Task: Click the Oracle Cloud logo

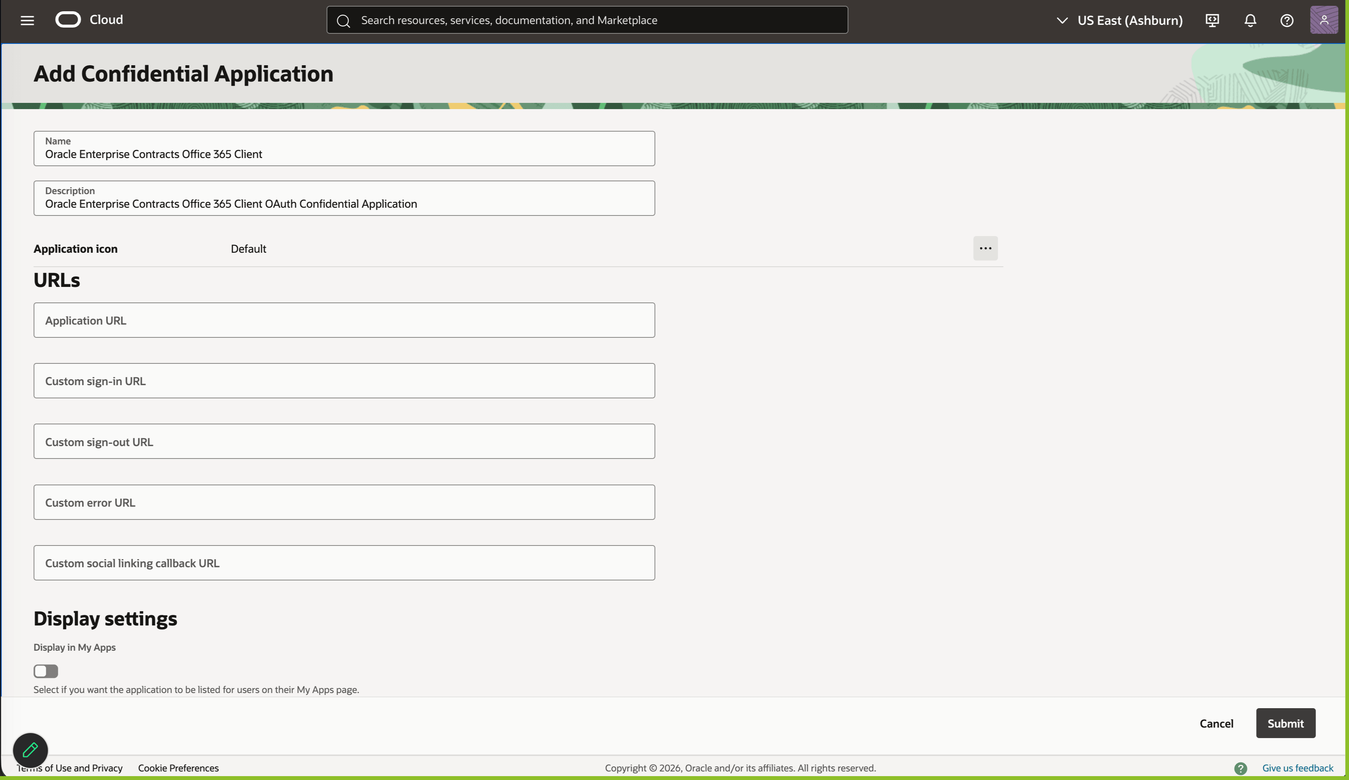Action: click(68, 20)
